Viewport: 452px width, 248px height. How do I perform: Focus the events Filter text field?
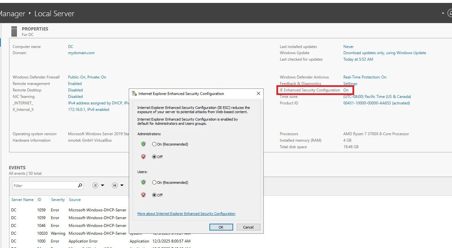(x=45, y=185)
